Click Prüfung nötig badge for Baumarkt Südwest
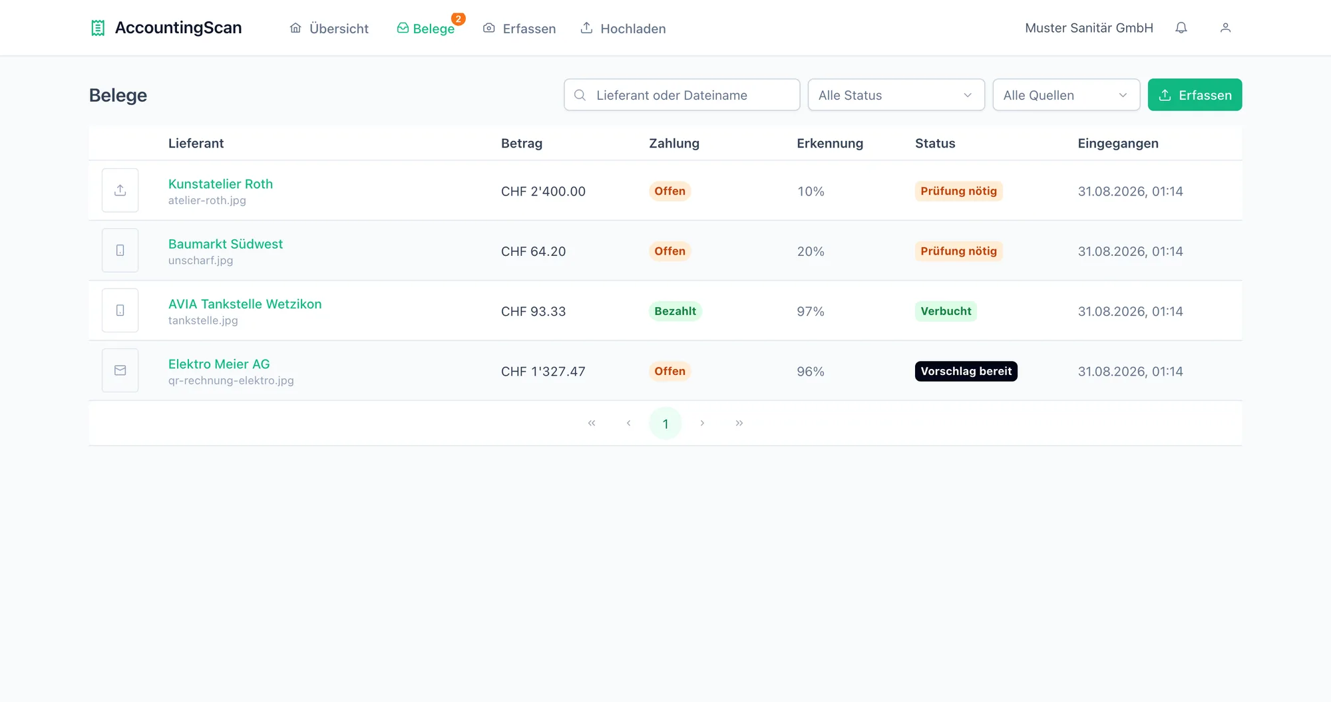 958,251
